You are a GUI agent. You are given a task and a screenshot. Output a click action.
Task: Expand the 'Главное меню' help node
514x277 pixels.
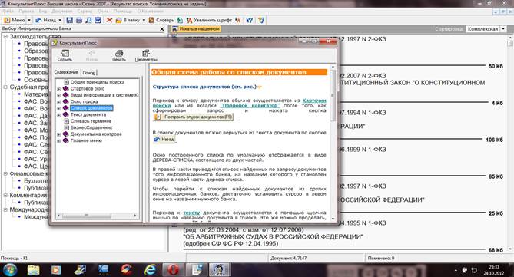(59, 141)
